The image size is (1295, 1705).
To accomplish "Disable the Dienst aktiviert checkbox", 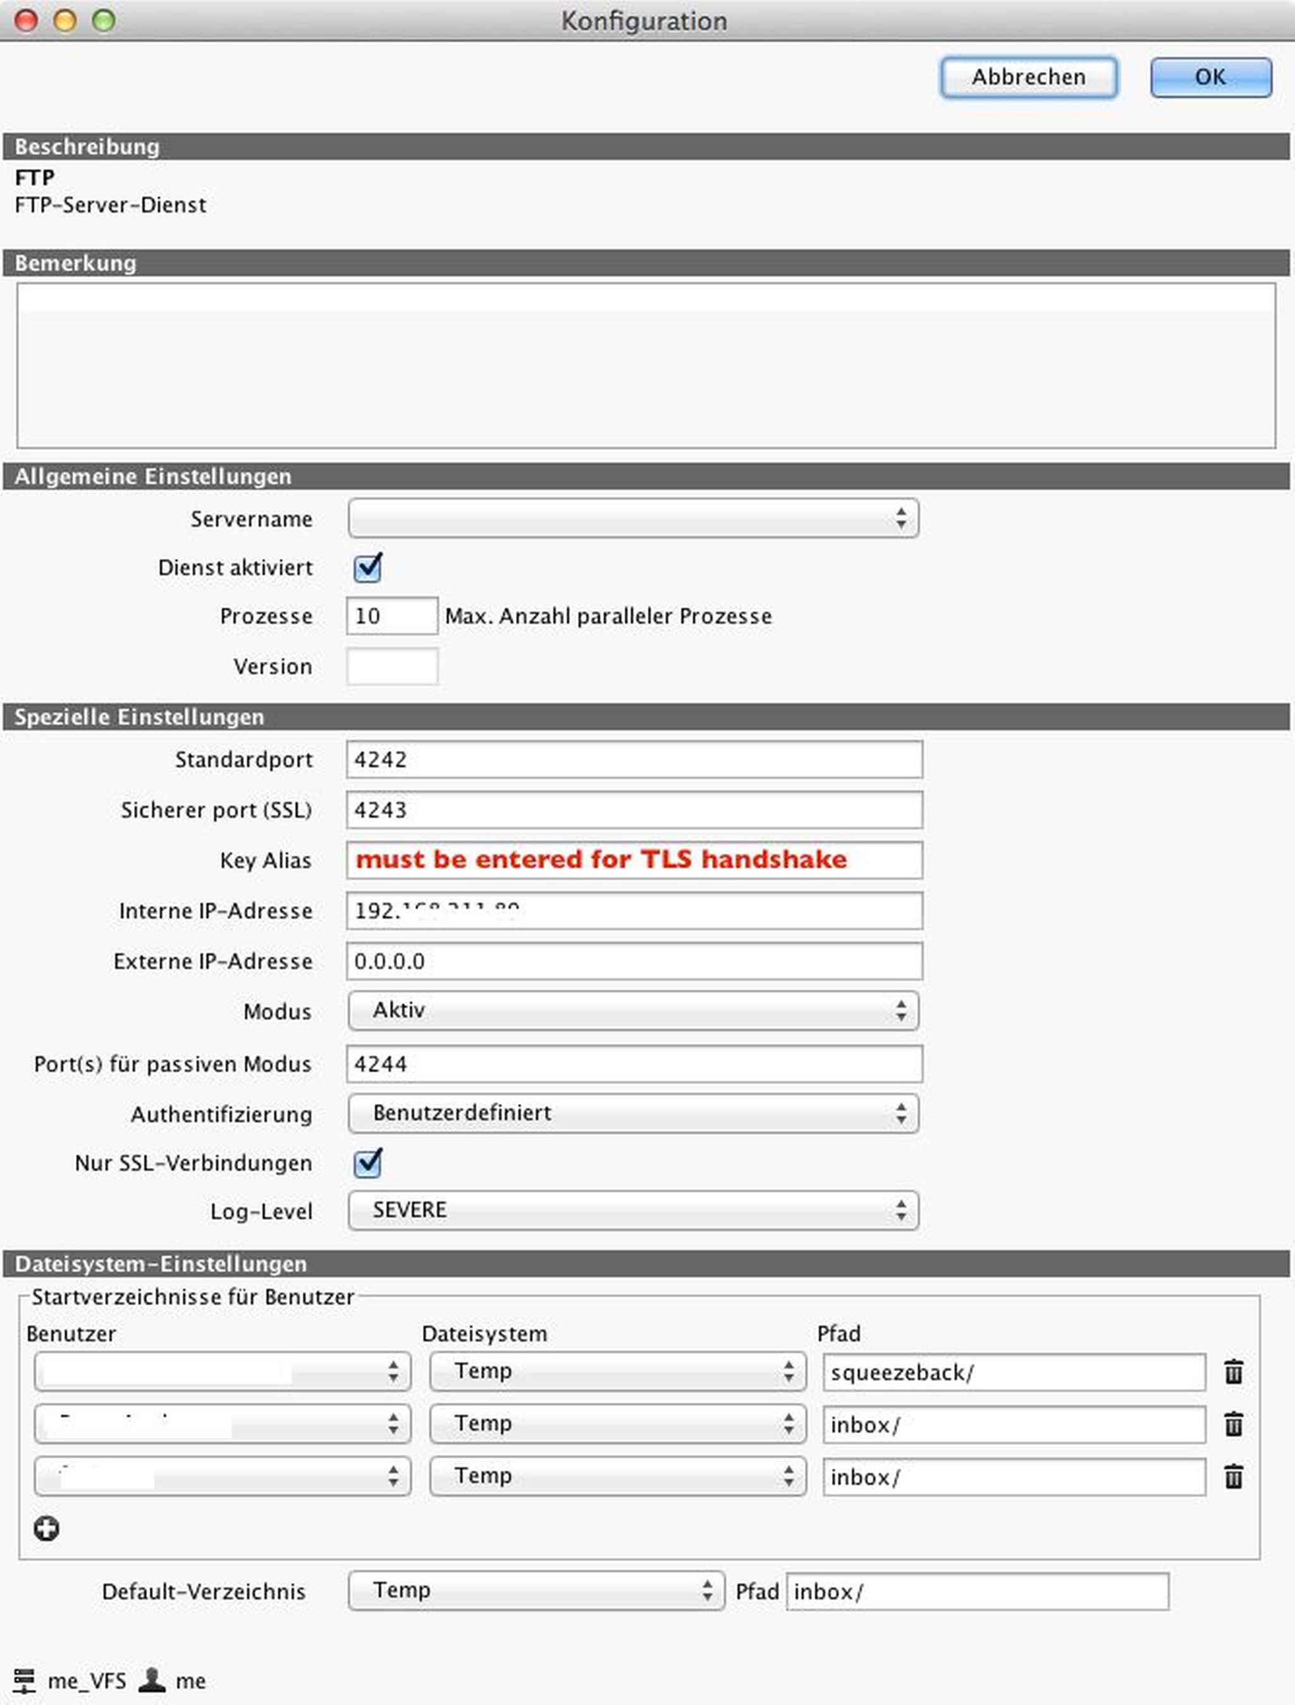I will (369, 568).
